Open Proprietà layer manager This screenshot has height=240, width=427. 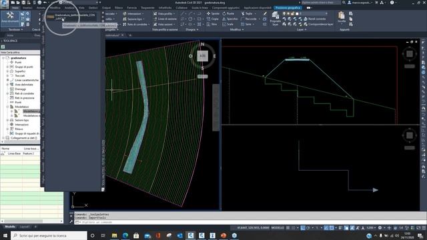coord(275,19)
